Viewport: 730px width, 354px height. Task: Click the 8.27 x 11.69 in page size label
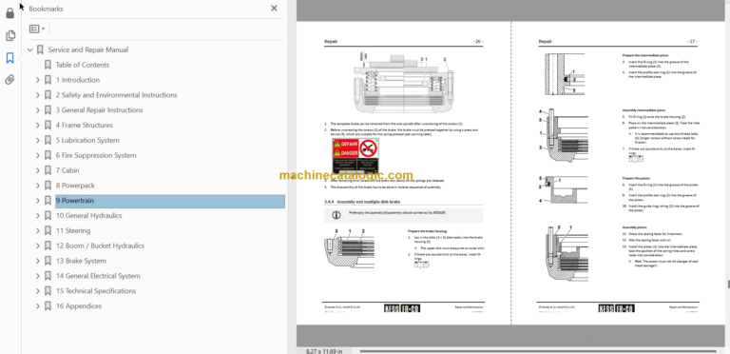point(324,351)
